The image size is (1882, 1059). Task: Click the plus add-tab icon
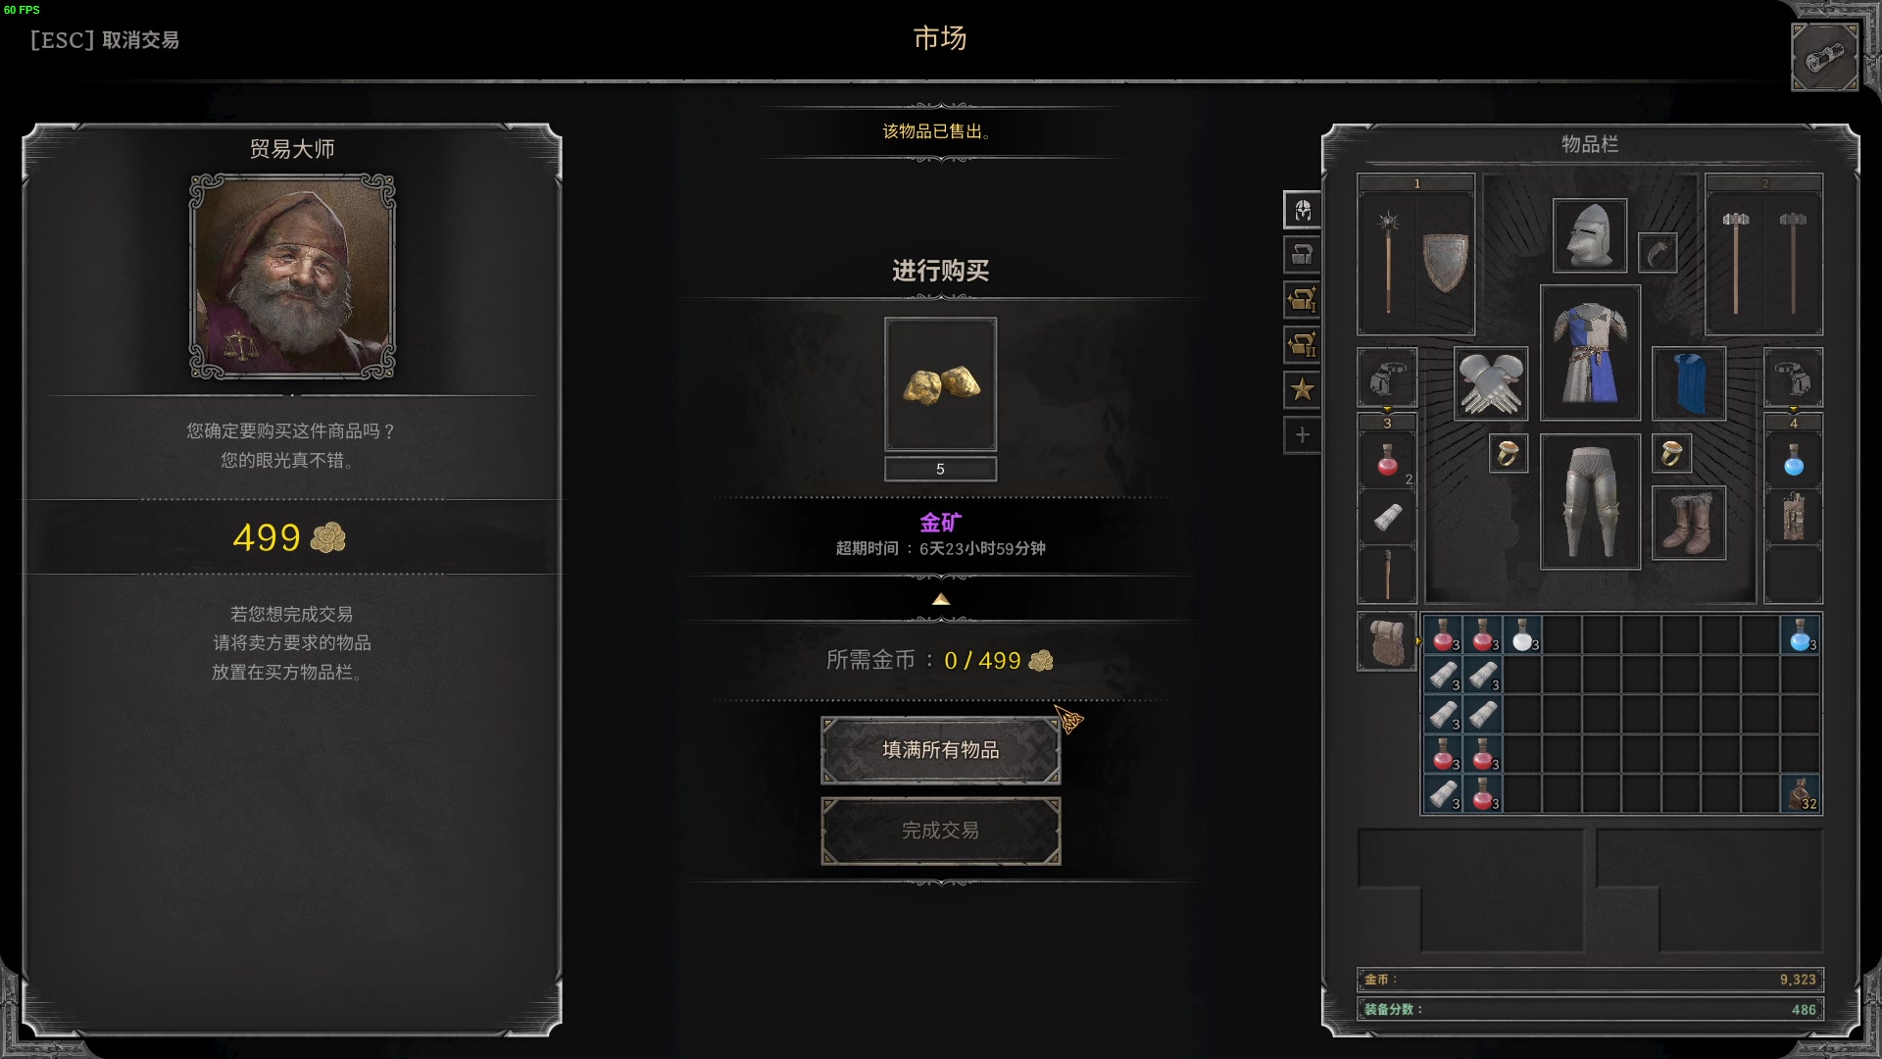point(1302,435)
